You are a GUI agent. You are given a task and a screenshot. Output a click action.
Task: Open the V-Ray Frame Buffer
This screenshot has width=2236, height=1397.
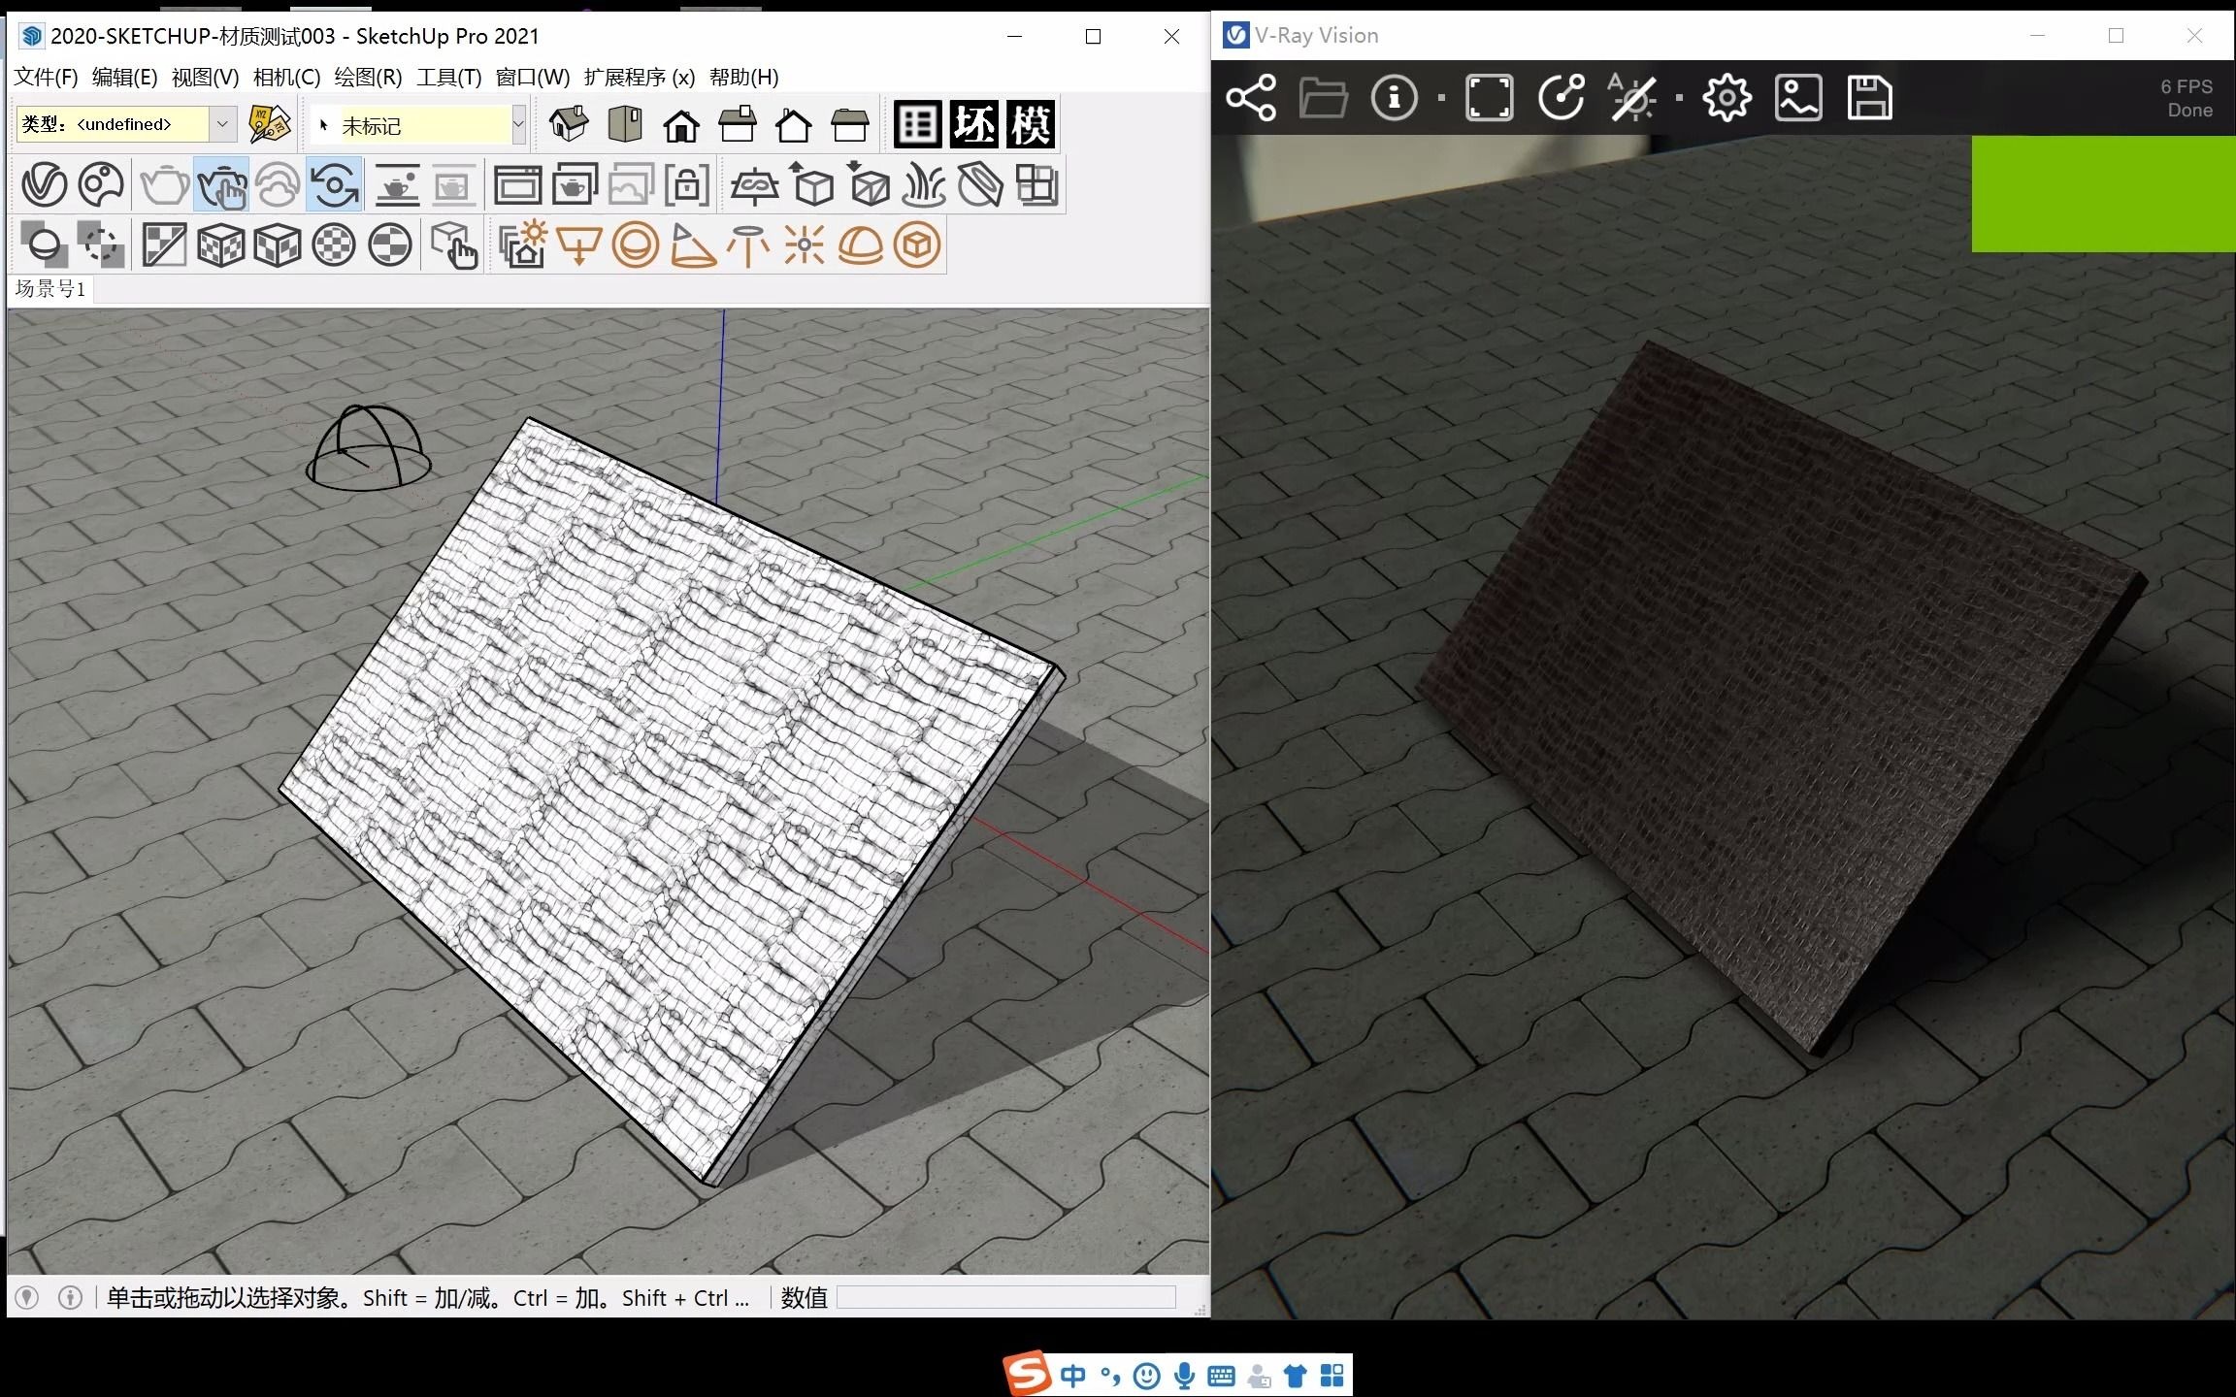[519, 183]
